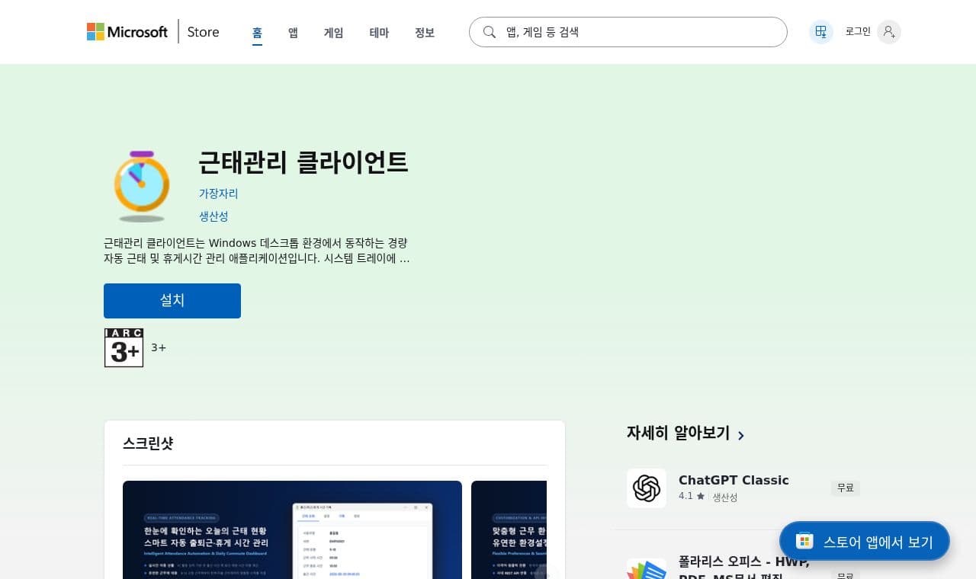
Task: Click the user account avatar icon
Action: click(x=889, y=32)
